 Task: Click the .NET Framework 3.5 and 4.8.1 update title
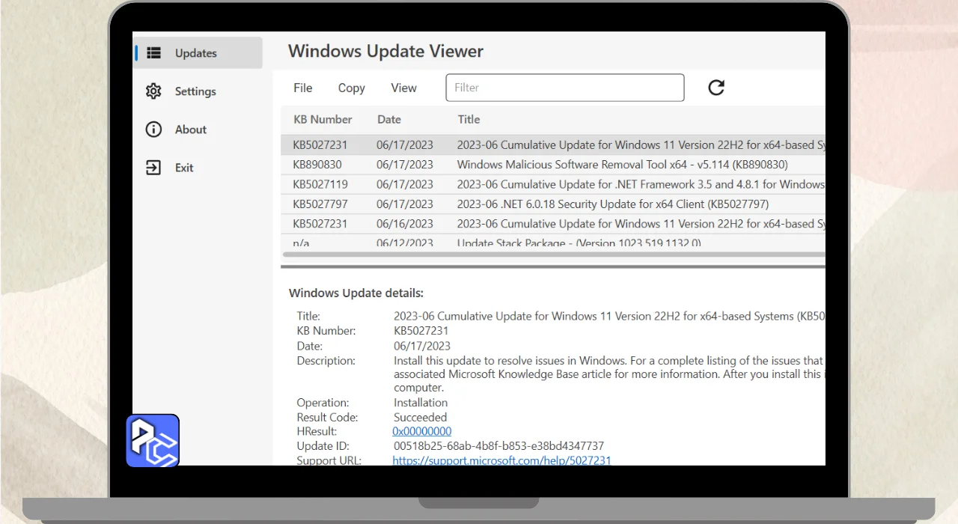pyautogui.click(x=641, y=184)
